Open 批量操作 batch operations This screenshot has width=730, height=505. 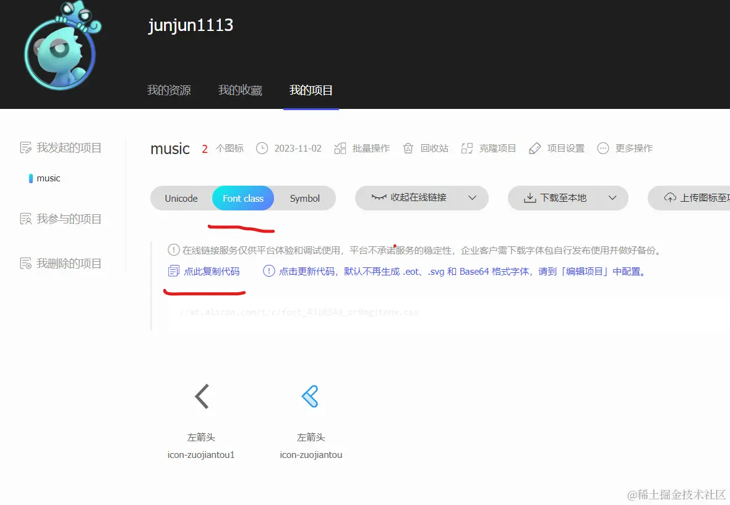(x=371, y=148)
